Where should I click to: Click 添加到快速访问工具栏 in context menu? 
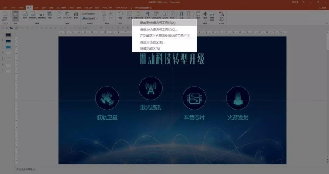click(158, 23)
